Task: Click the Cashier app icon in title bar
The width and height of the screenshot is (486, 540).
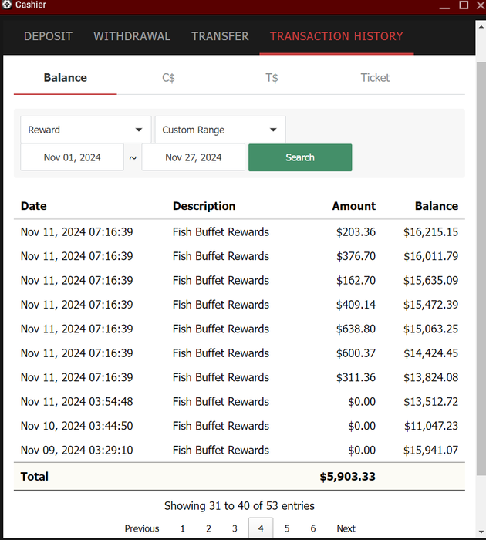Action: tap(8, 5)
